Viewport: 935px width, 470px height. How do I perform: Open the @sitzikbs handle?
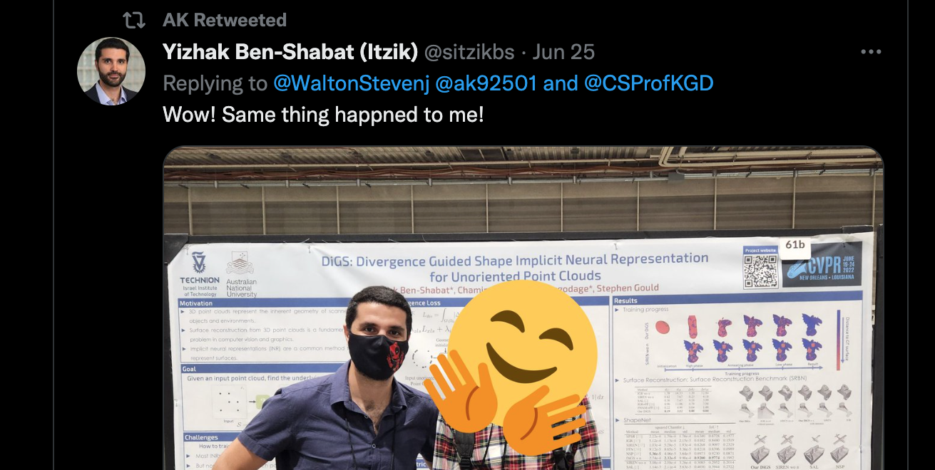tap(469, 52)
